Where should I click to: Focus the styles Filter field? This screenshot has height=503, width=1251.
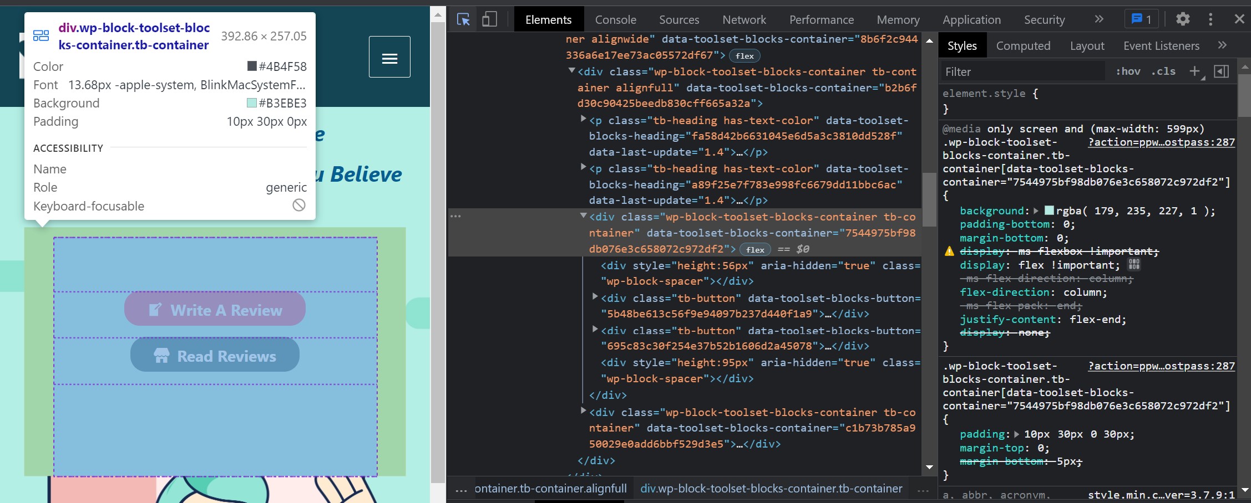coord(1023,72)
